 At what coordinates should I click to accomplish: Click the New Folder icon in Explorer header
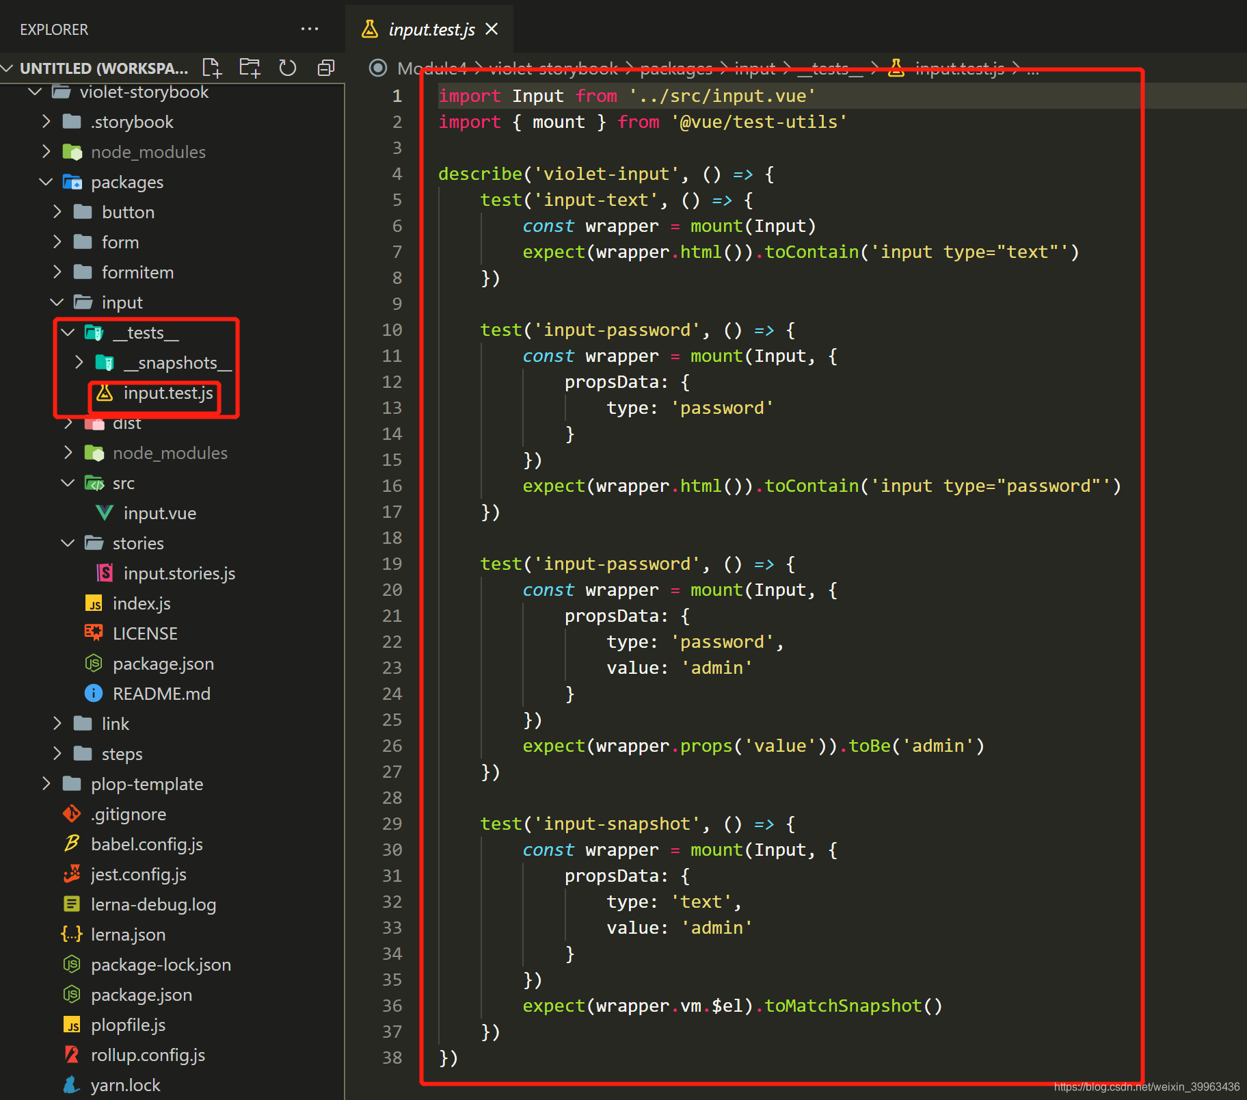pos(250,68)
